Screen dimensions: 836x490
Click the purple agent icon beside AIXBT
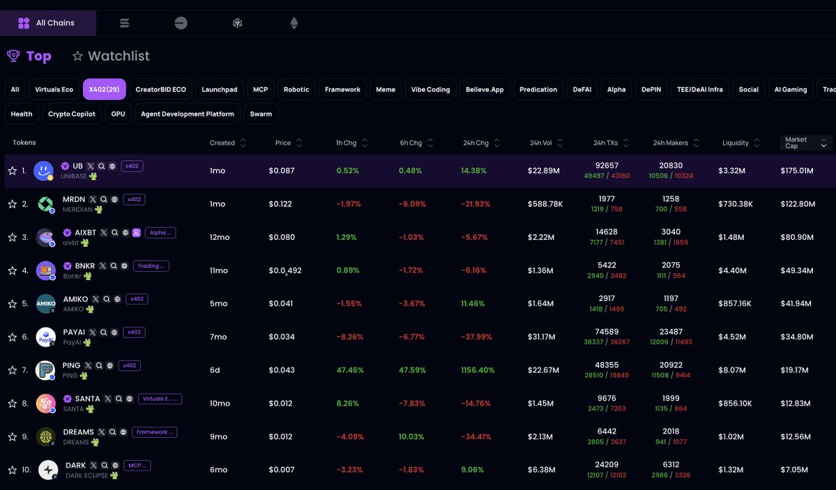[x=136, y=233]
